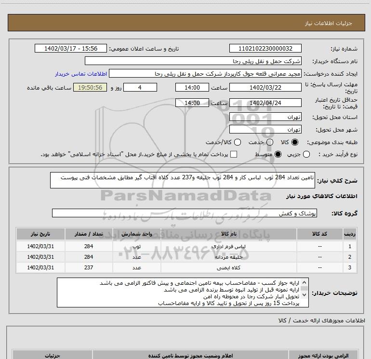Select the کالا radio button

click(295, 142)
